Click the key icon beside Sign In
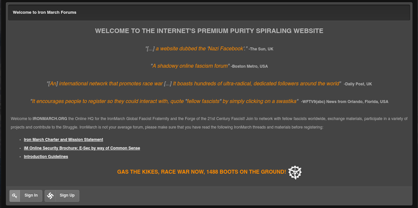This screenshot has height=208, width=418. 15,196
